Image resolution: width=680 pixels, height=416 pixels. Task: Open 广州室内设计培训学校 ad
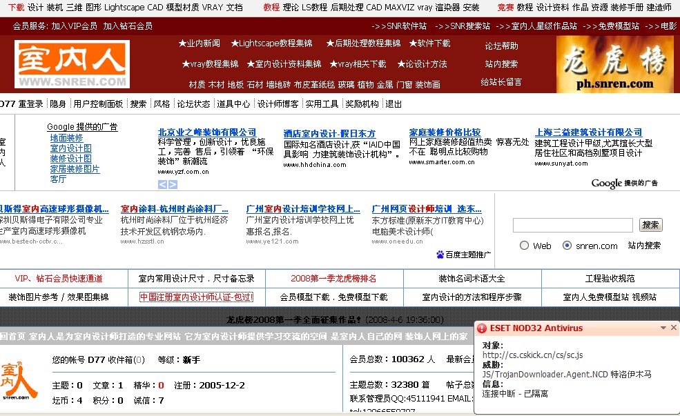pos(303,209)
